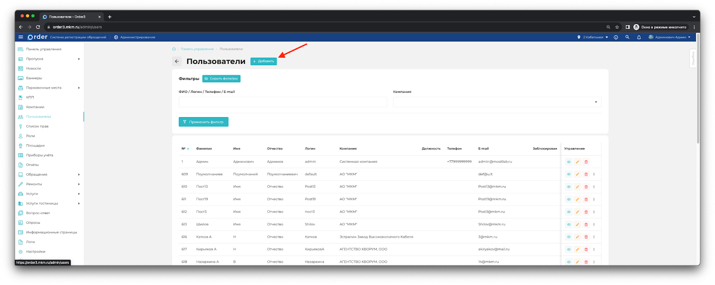The width and height of the screenshot is (715, 285).
Task: Hide filters with Скрыть фильтры button
Action: click(221, 79)
